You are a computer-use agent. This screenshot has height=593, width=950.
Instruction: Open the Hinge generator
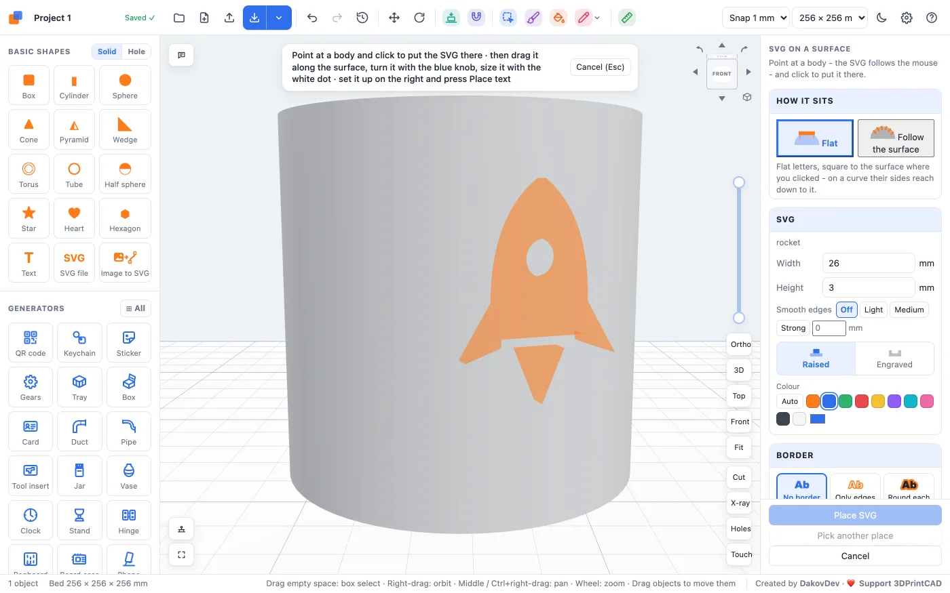tap(129, 520)
